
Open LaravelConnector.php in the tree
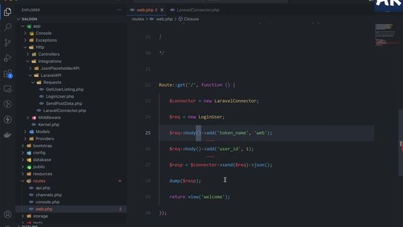pyautogui.click(x=64, y=110)
